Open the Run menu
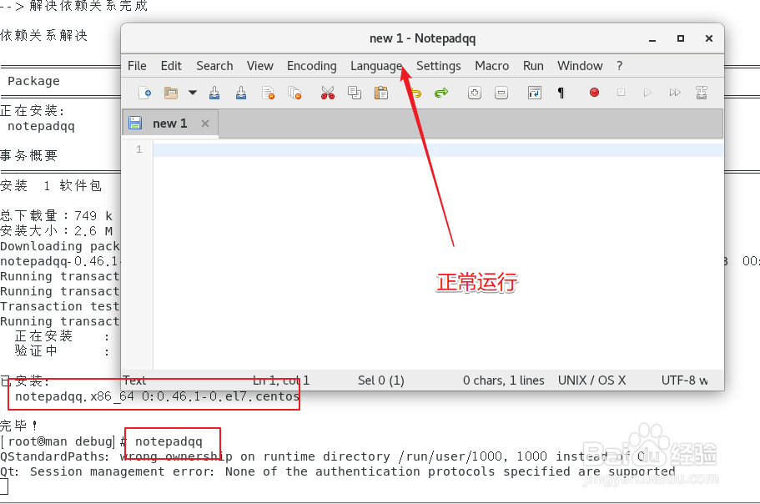Image resolution: width=760 pixels, height=504 pixels. pos(533,66)
